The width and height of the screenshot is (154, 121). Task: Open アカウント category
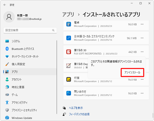30,79
